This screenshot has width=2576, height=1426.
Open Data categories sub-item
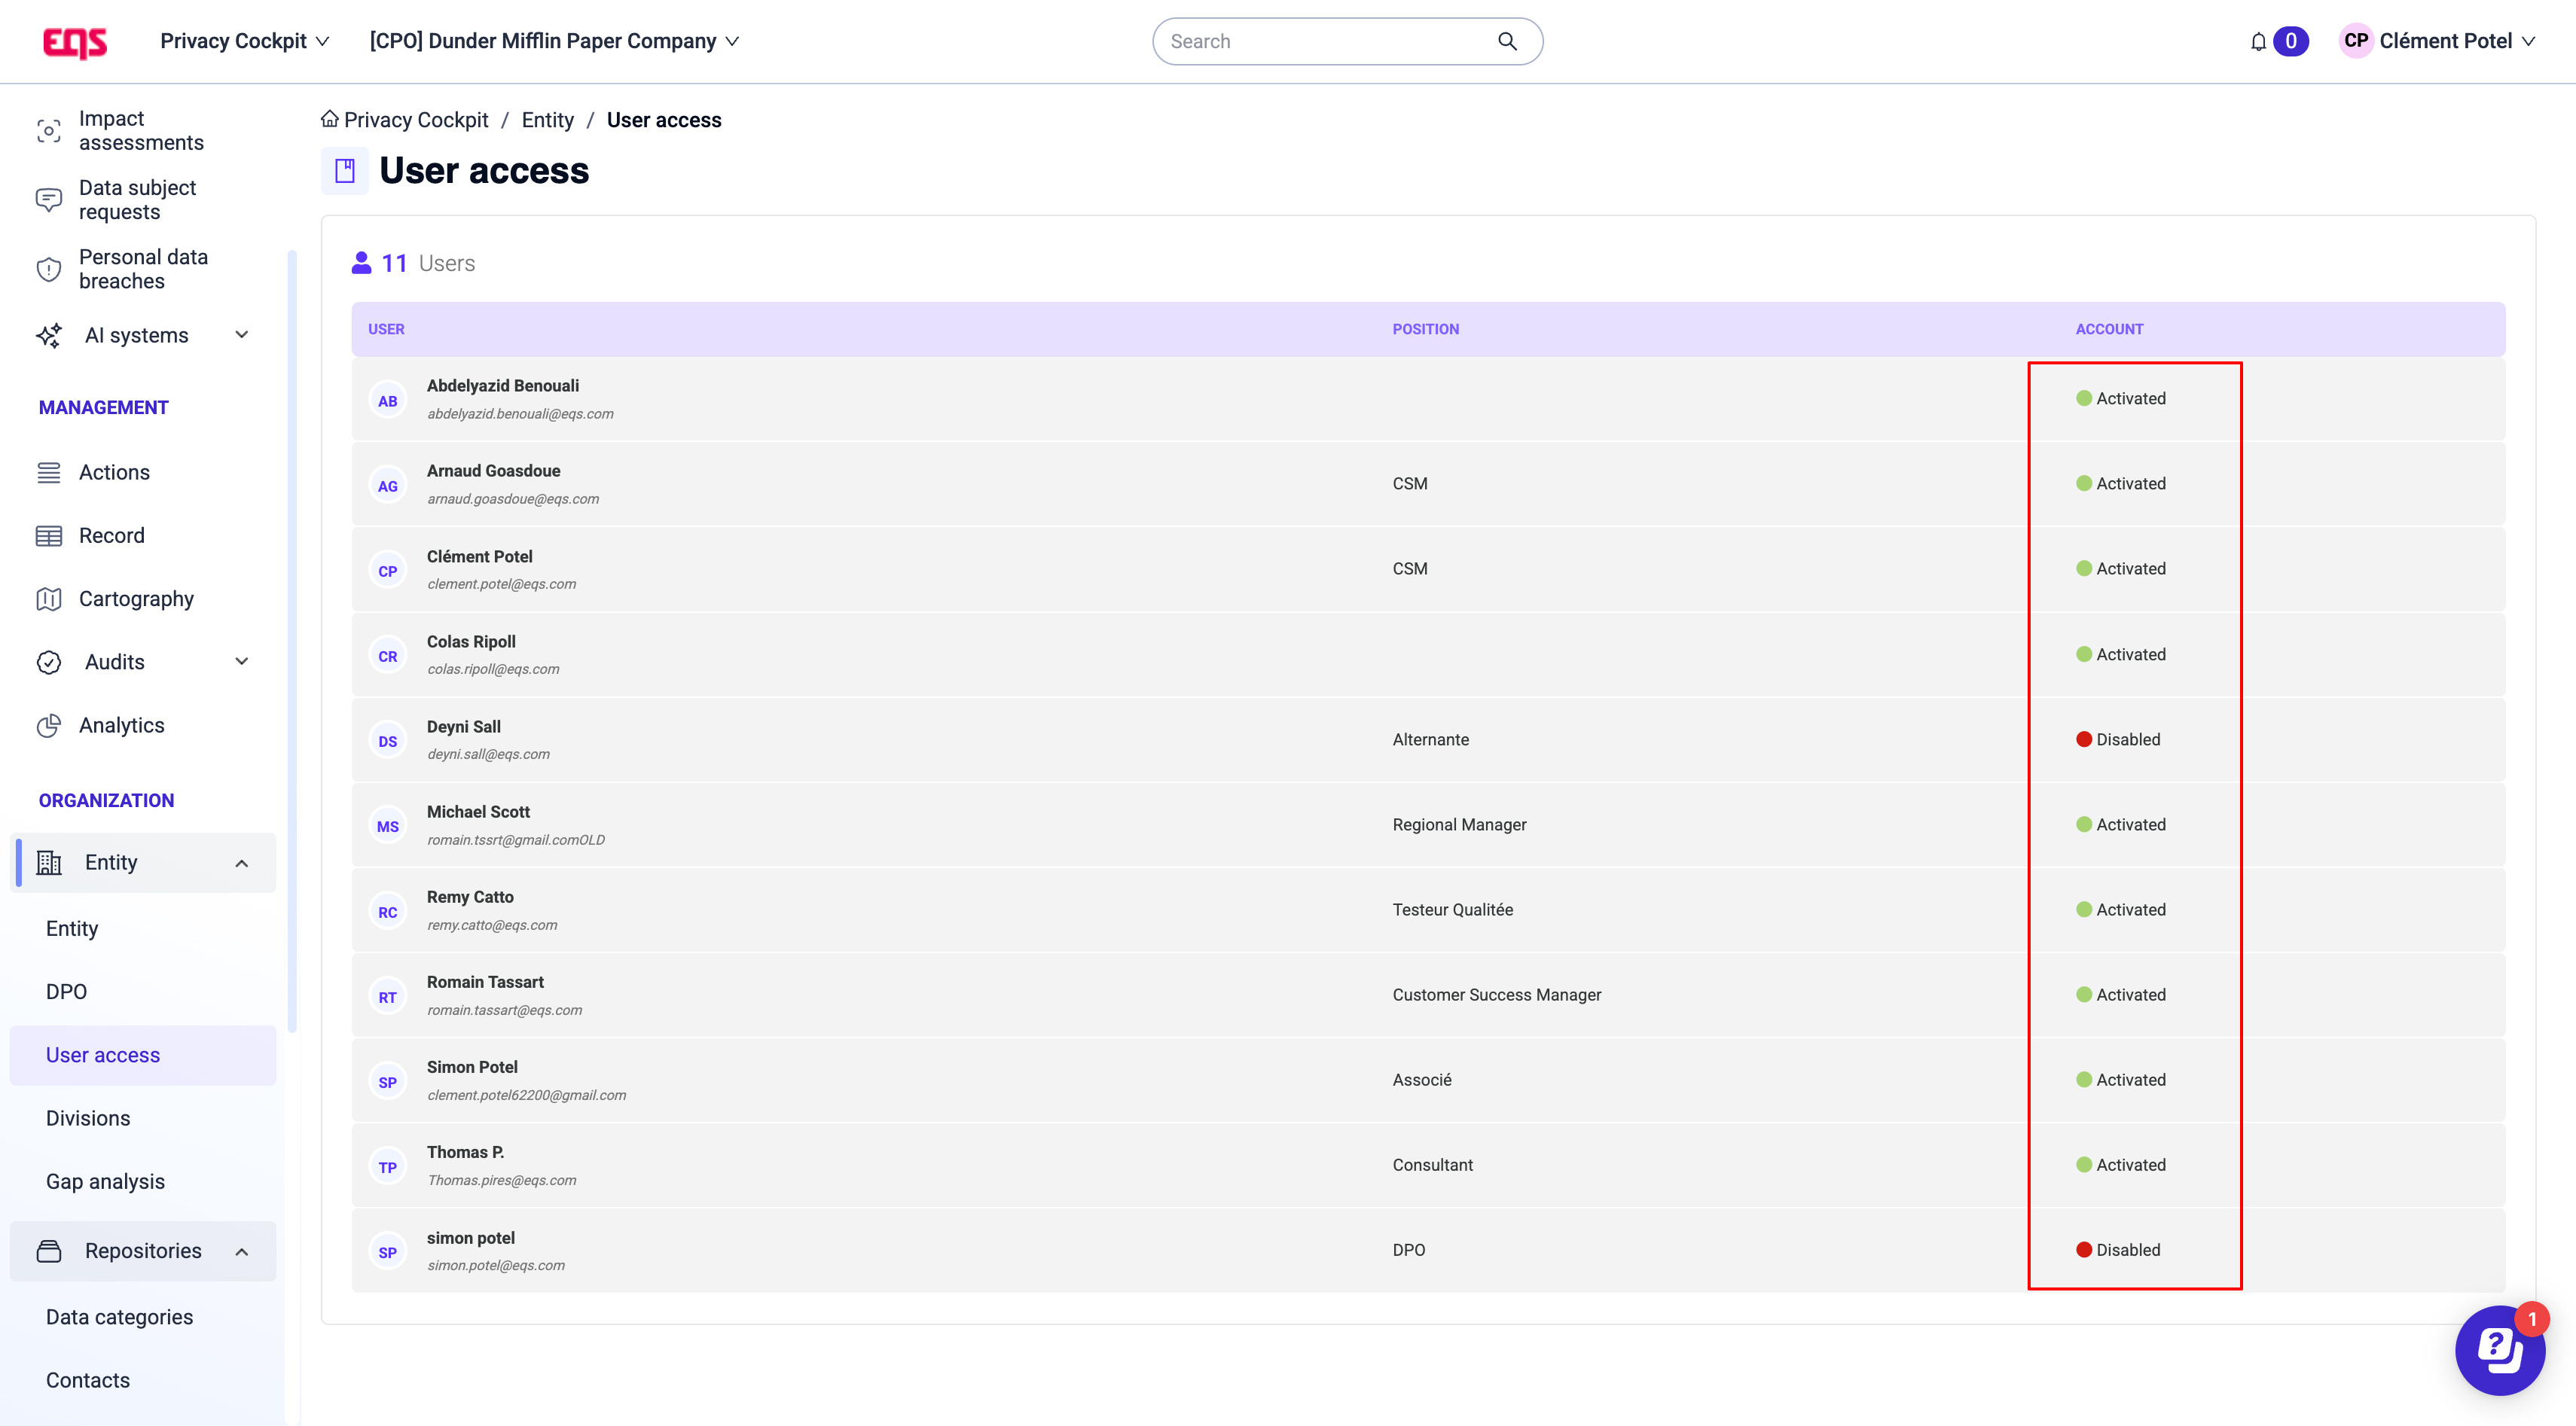click(119, 1317)
